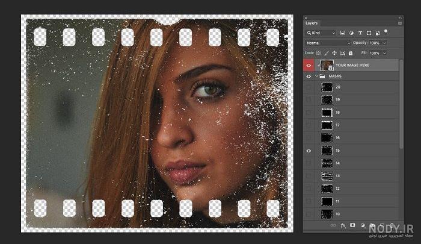Image resolution: width=421 pixels, height=244 pixels.
Task: Lock image pixels brush icon
Action: (327, 53)
